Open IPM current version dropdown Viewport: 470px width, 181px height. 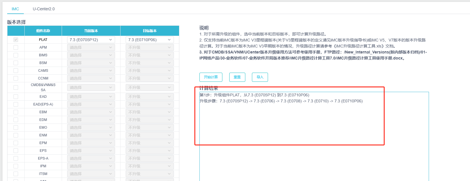click(91, 166)
